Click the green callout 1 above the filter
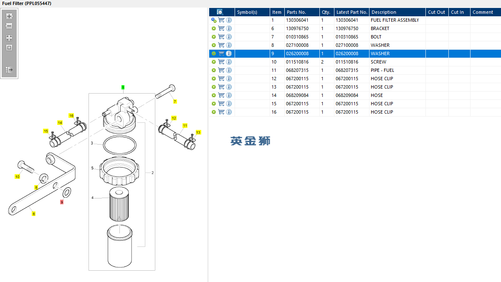 [x=123, y=87]
